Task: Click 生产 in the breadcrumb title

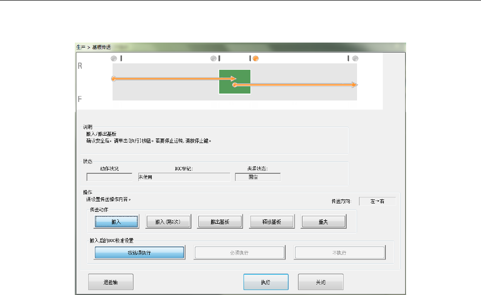Action: 81,47
